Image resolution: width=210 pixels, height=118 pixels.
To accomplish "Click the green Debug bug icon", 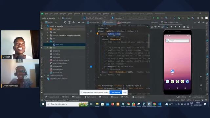I will (x=158, y=18).
